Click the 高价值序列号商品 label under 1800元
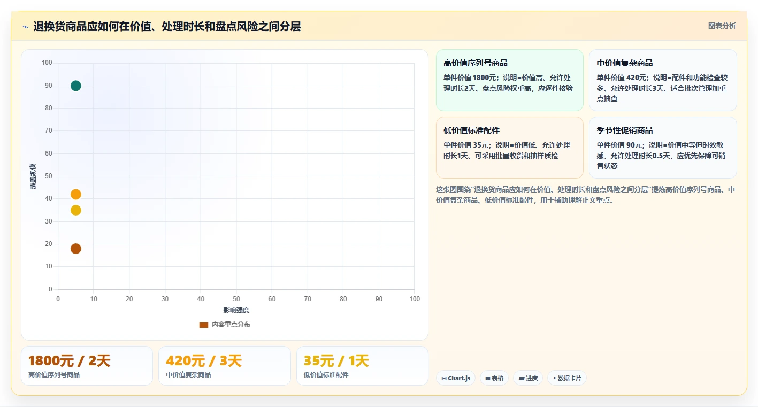 pos(54,375)
